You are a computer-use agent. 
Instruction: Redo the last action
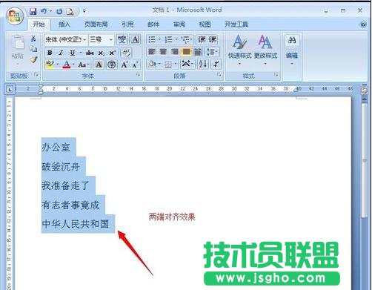pos(59,11)
